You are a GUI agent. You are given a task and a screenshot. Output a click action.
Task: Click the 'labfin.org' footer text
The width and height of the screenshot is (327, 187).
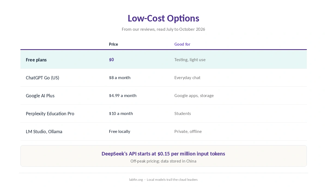(x=136, y=180)
